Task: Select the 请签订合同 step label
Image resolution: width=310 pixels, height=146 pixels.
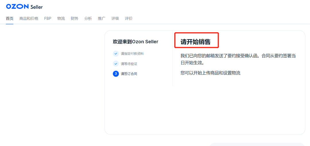Action: coord(129,74)
